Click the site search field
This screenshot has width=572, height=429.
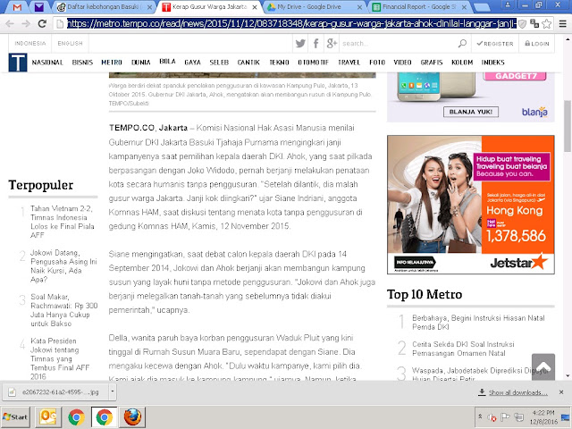398,44
